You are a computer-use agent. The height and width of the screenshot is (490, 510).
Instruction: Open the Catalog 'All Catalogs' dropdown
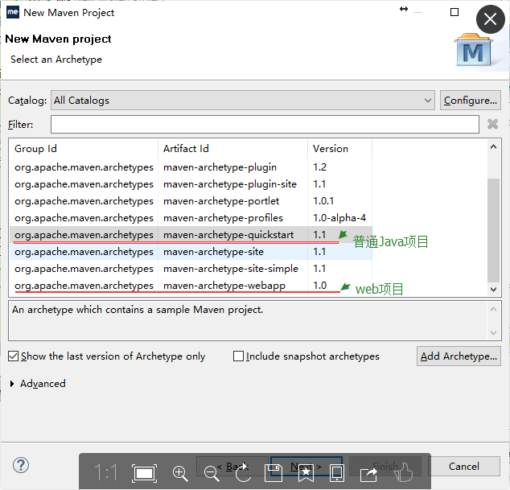243,101
